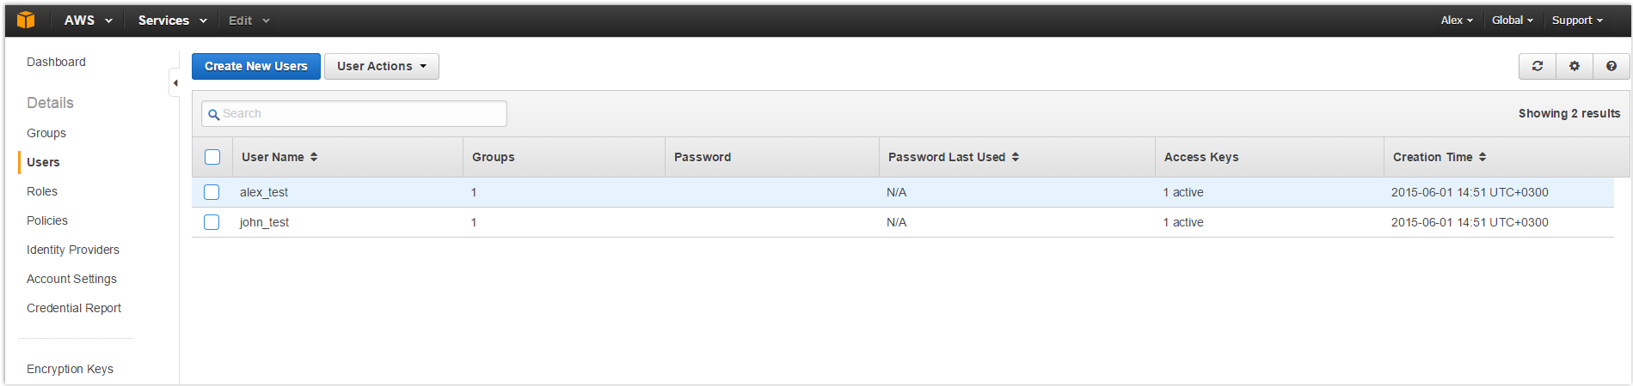Open the User Actions dropdown
Image resolution: width=1633 pixels, height=386 pixels.
tap(381, 66)
